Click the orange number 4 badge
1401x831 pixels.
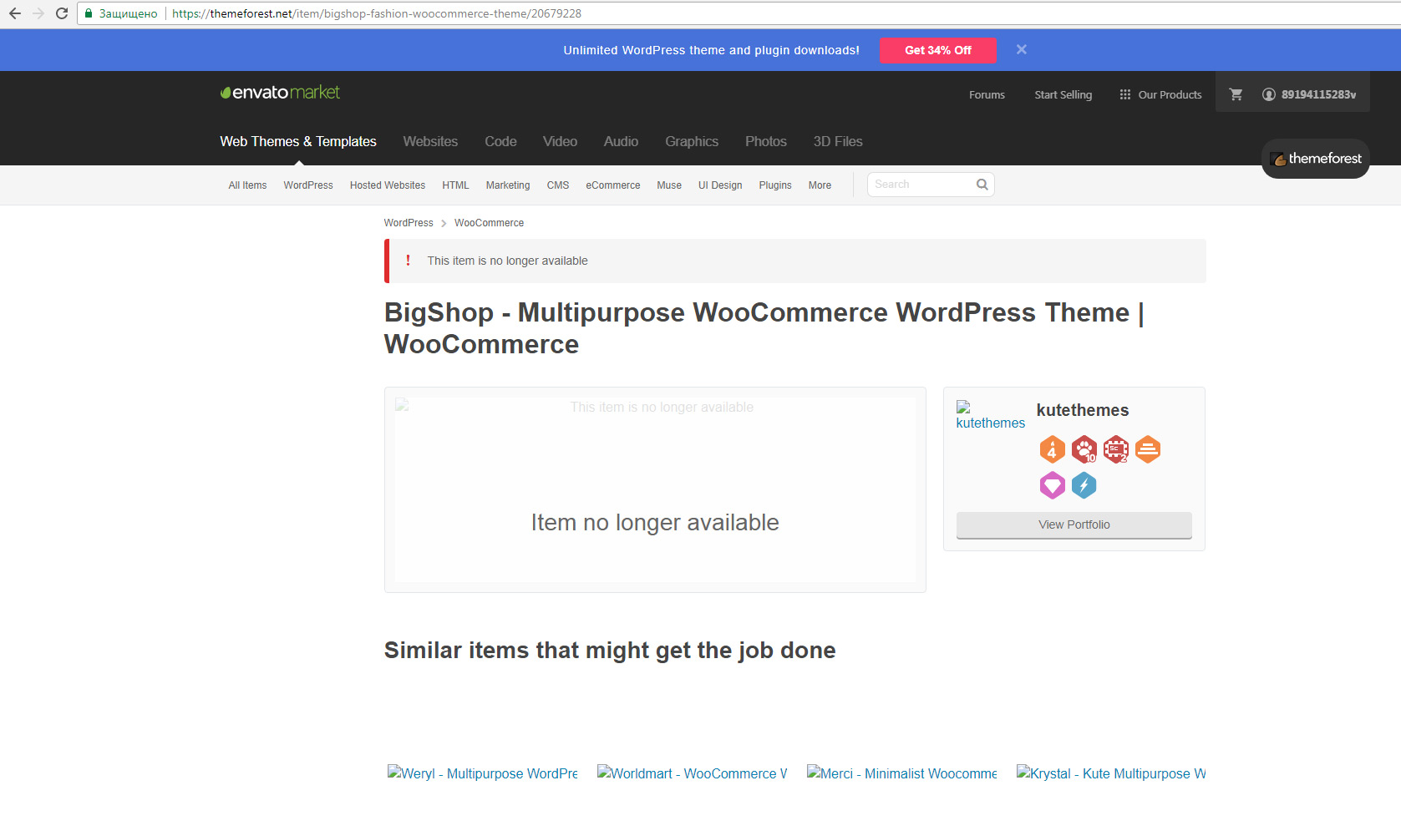point(1052,449)
